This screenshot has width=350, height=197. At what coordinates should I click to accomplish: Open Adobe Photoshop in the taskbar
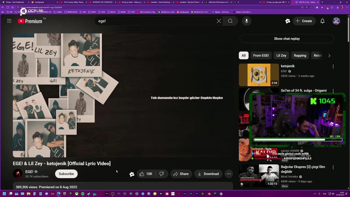point(191,194)
